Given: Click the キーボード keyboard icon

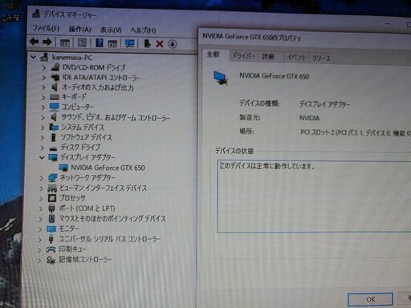Looking at the screenshot, I should [55, 97].
